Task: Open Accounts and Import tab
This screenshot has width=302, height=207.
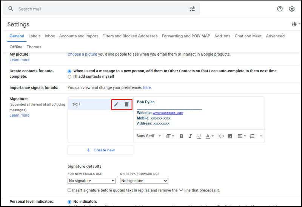Action: point(79,36)
